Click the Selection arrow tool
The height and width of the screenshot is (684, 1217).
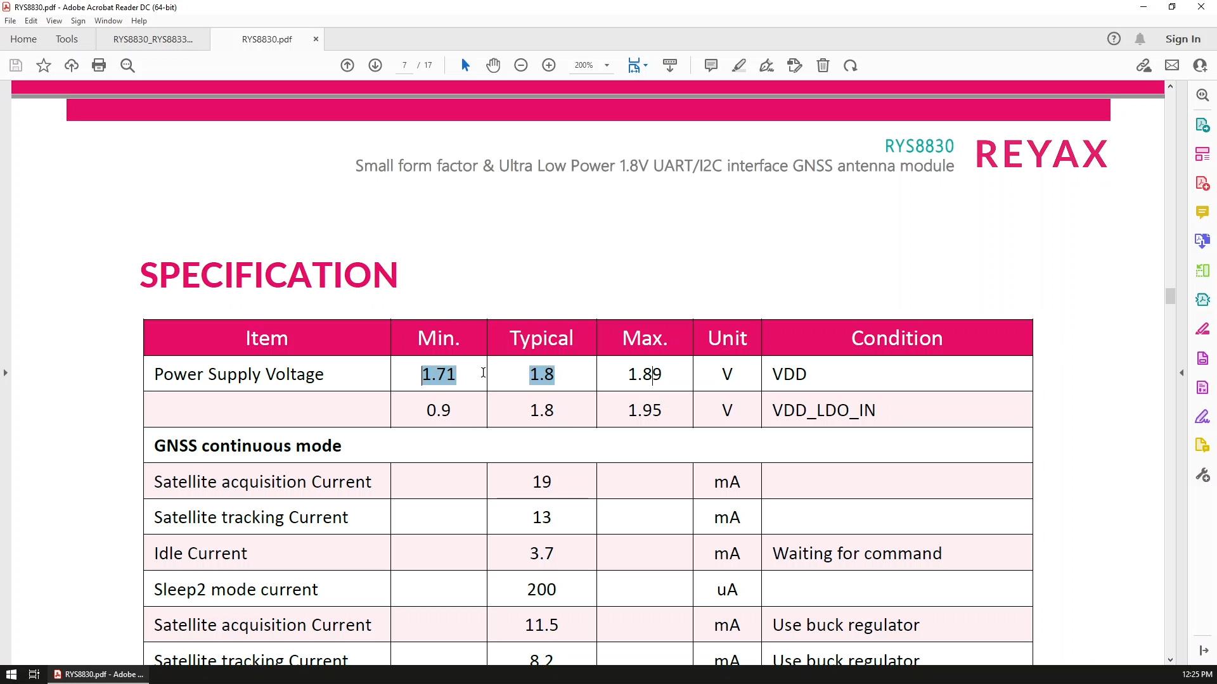465,65
